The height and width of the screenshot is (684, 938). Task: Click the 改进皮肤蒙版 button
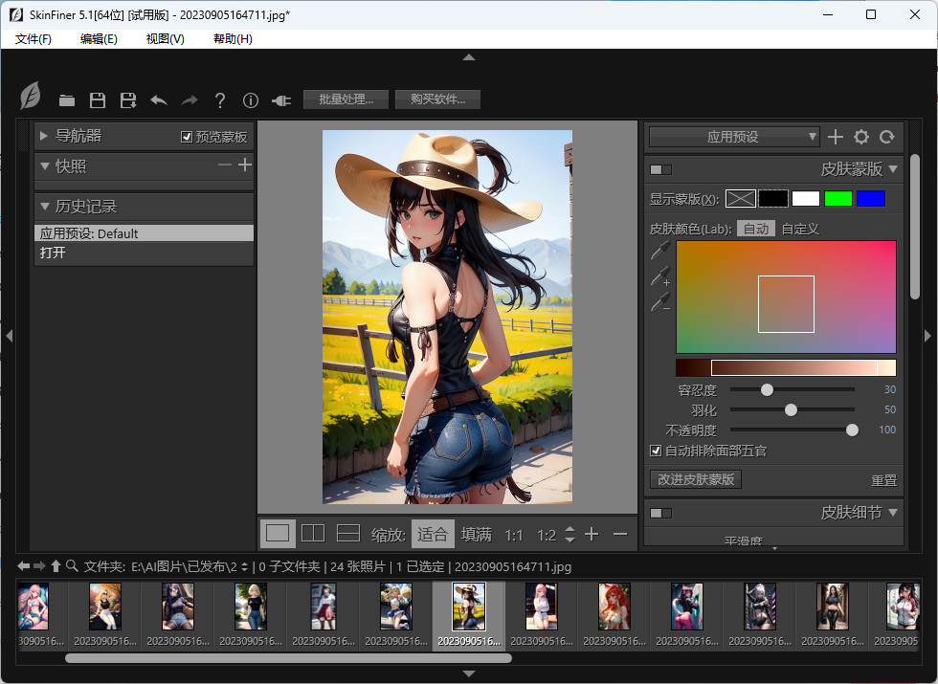(x=696, y=479)
